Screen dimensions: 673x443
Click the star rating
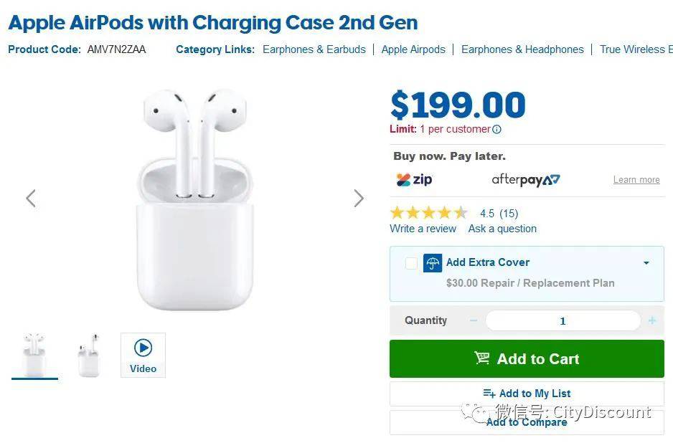(x=428, y=213)
